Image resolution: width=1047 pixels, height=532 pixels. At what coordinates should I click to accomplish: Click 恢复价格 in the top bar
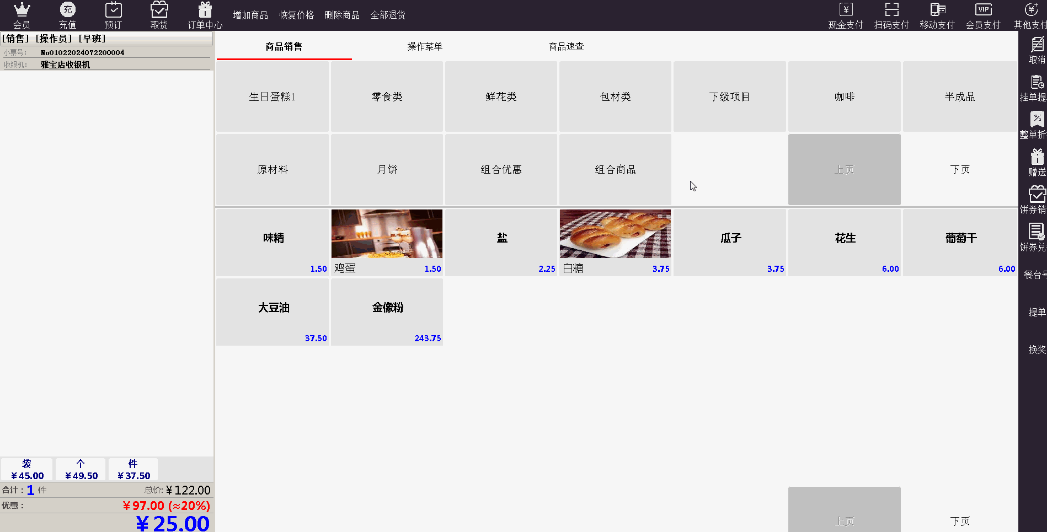click(296, 15)
